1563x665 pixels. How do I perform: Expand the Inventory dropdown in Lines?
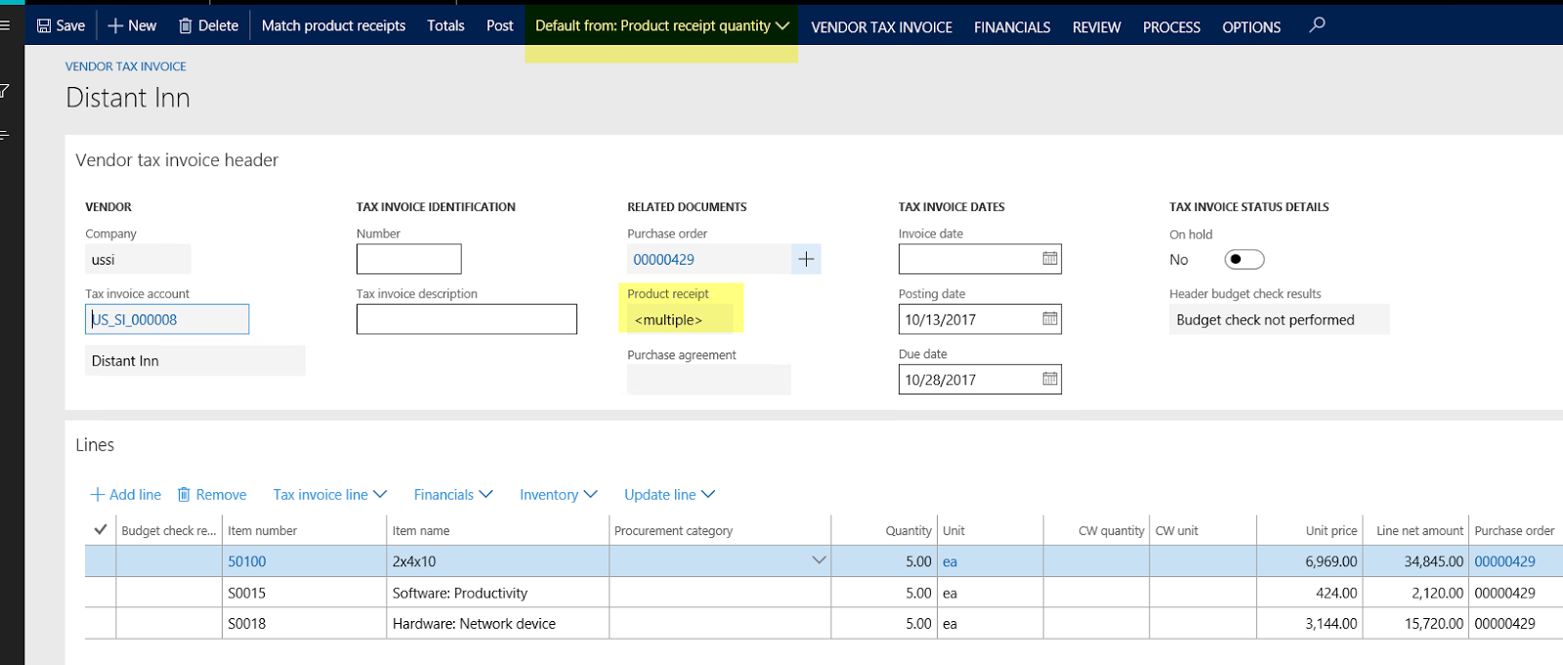559,495
